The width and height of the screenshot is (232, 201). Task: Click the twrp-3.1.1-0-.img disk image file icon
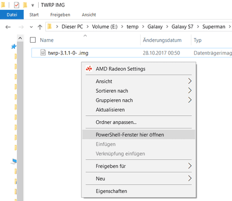[x=43, y=52]
